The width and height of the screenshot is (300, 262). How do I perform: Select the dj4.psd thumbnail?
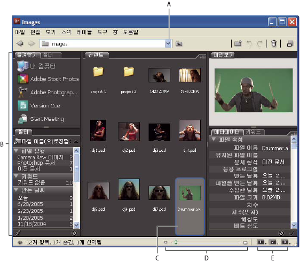pyautogui.click(x=190, y=136)
